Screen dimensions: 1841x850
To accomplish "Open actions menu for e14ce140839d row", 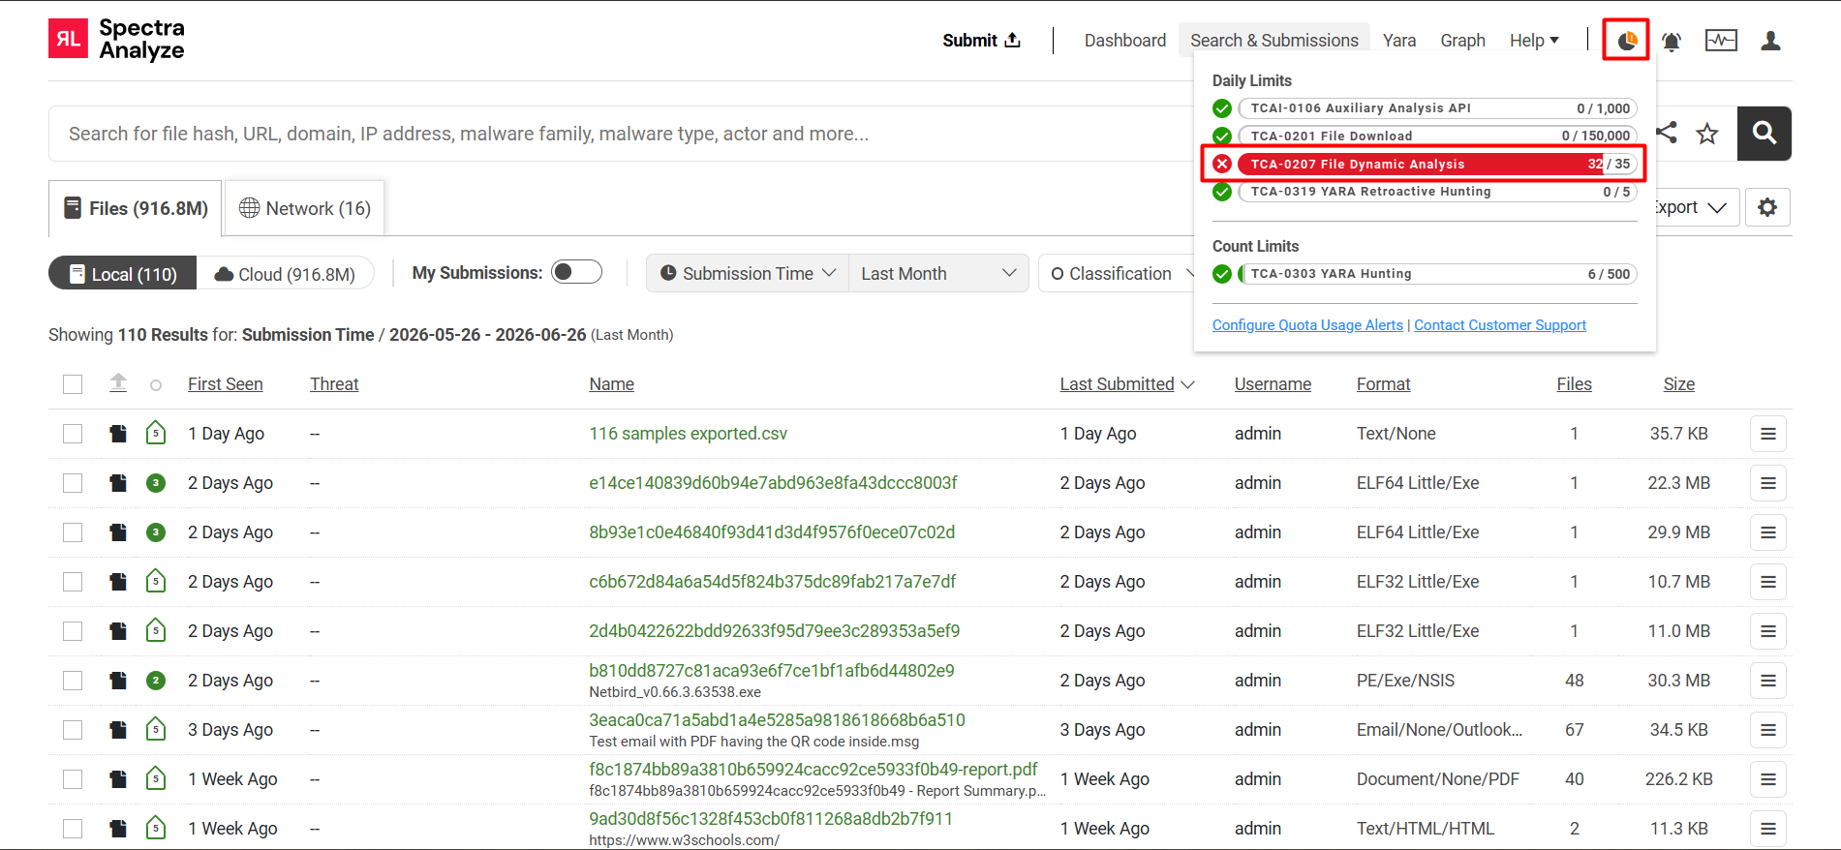I will click(1768, 483).
